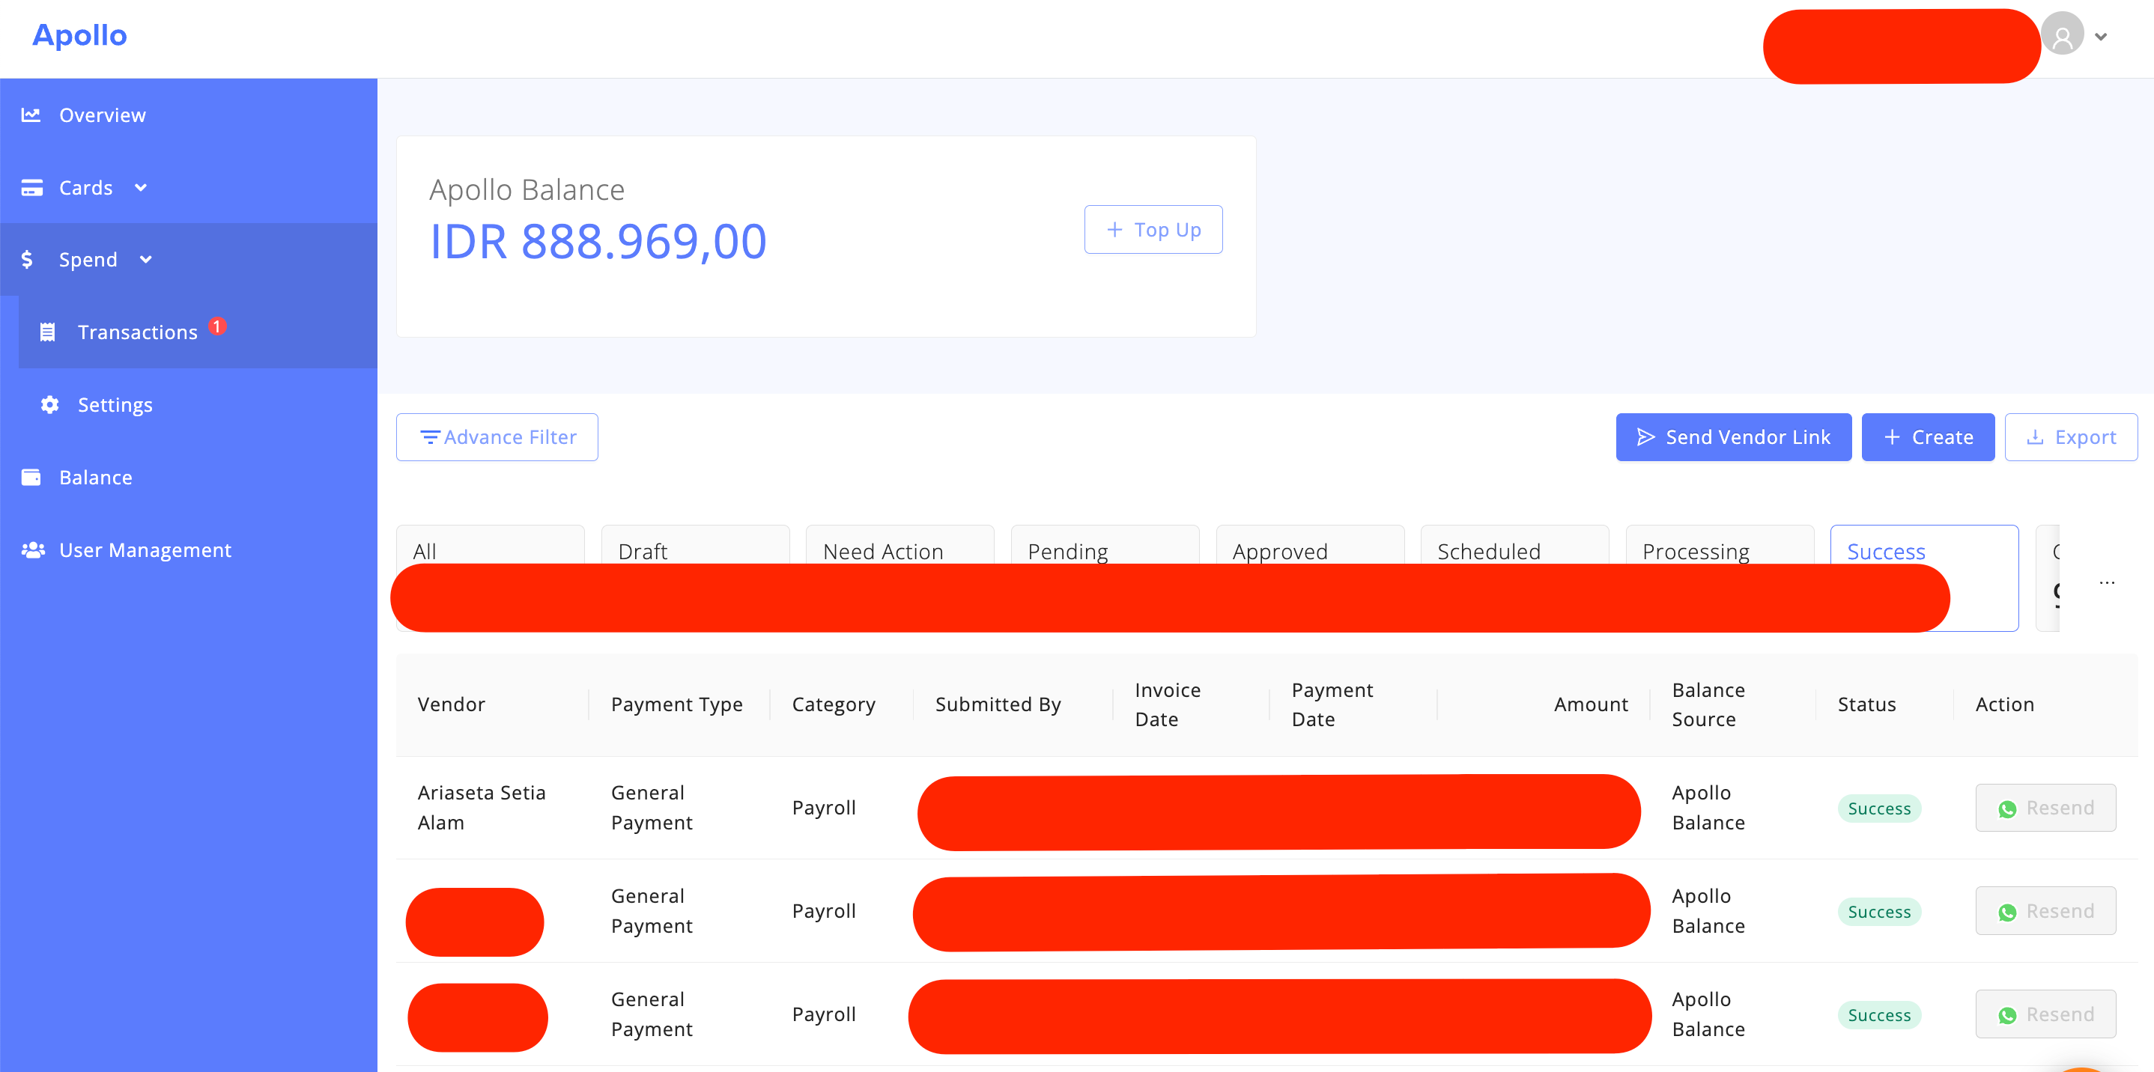Collapse the Spend menu chevron
The height and width of the screenshot is (1072, 2154).
145,260
